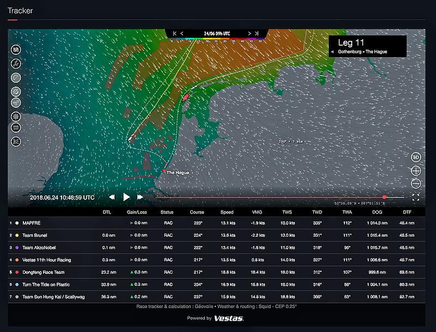Image resolution: width=436 pixels, height=332 pixels.
Task: Zoom in on the map
Action: (416, 171)
